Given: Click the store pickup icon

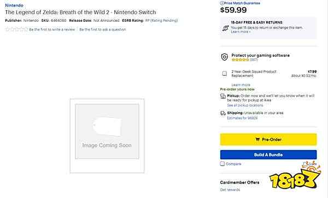Looking at the screenshot, I should [x=223, y=96].
